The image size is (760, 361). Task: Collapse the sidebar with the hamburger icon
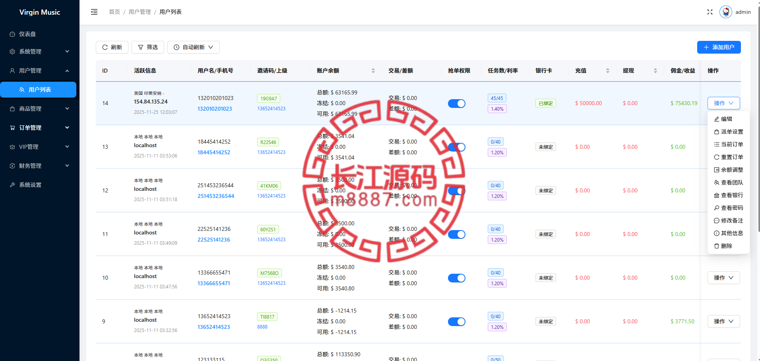tap(94, 12)
